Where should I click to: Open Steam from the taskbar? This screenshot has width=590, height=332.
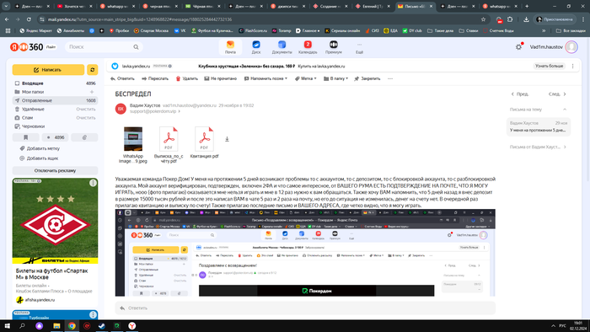tap(102, 325)
